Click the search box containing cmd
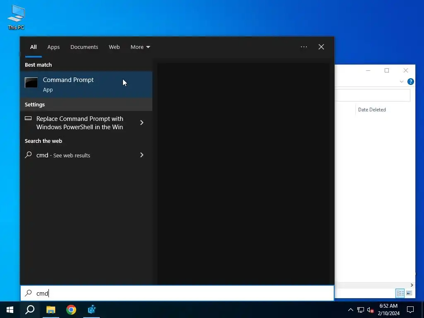The image size is (424, 318). [x=177, y=293]
